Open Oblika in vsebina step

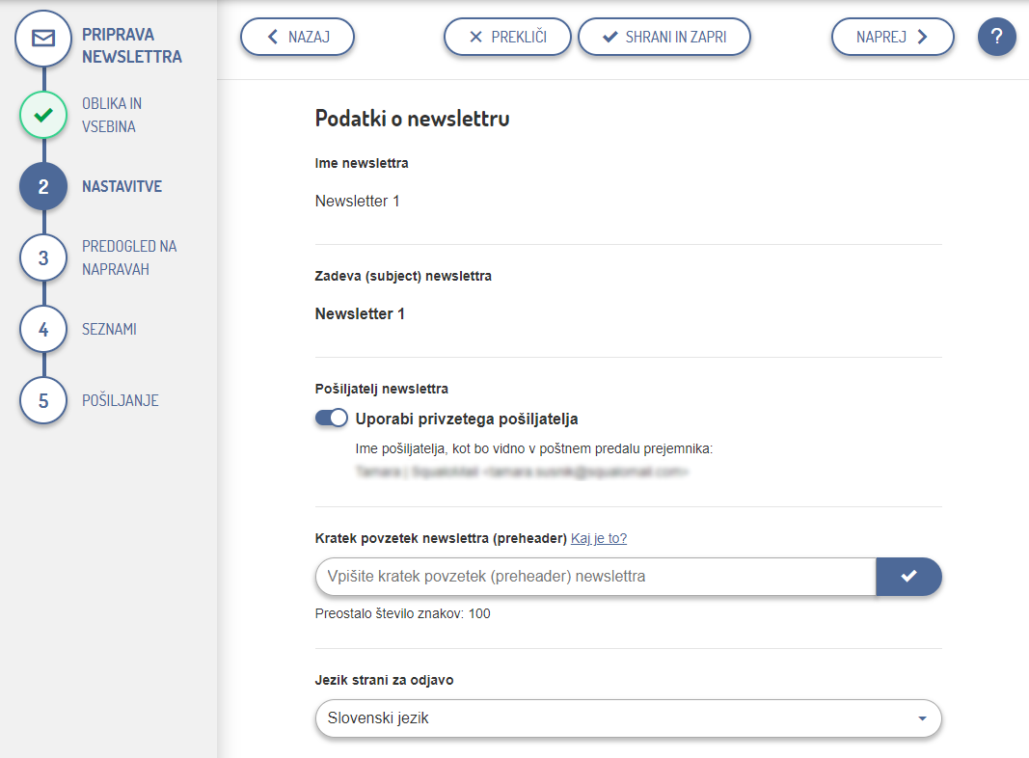(112, 116)
